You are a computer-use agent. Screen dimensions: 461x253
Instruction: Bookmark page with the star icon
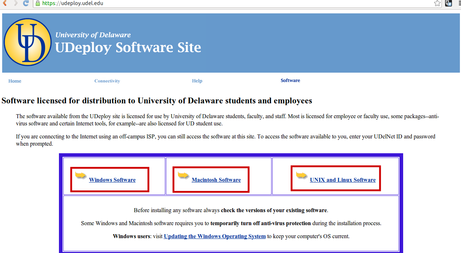[437, 3]
